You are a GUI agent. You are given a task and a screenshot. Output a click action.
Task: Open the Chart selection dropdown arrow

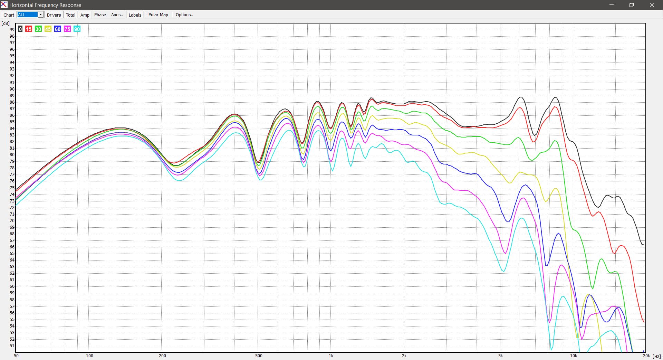(40, 15)
